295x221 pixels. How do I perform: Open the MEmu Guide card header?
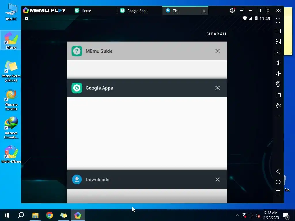(147, 51)
